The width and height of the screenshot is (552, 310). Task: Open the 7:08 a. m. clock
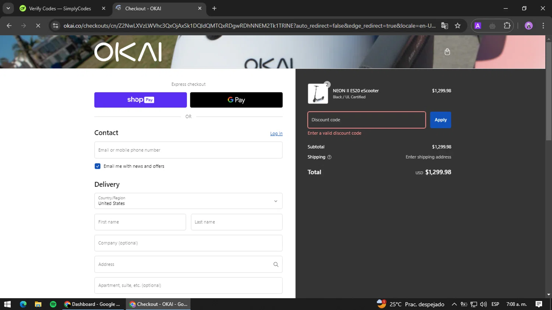[517, 304]
